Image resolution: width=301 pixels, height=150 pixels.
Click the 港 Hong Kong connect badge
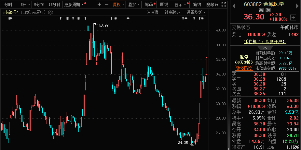pos(269,10)
